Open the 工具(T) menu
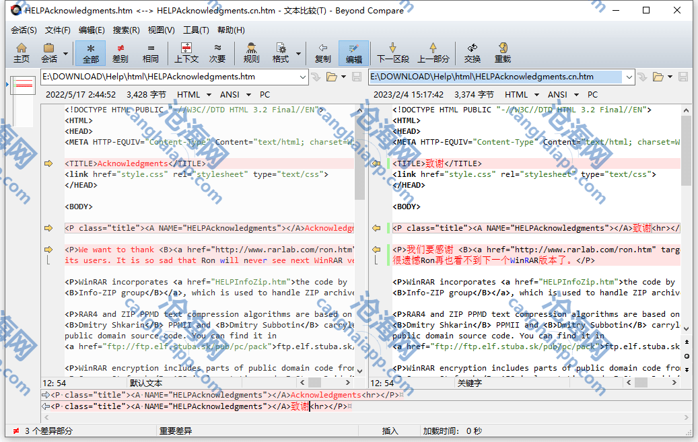 pos(196,30)
